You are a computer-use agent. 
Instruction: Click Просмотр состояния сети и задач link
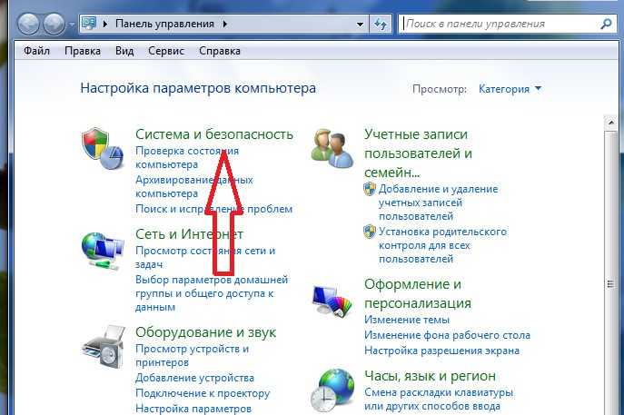205,257
